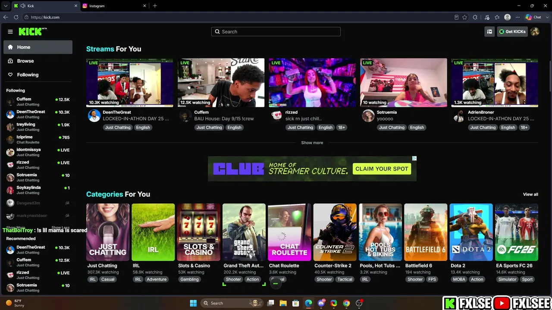The height and width of the screenshot is (310, 552).
Task: Click AdrienBroner's avatar under the stream card
Action: (459, 116)
